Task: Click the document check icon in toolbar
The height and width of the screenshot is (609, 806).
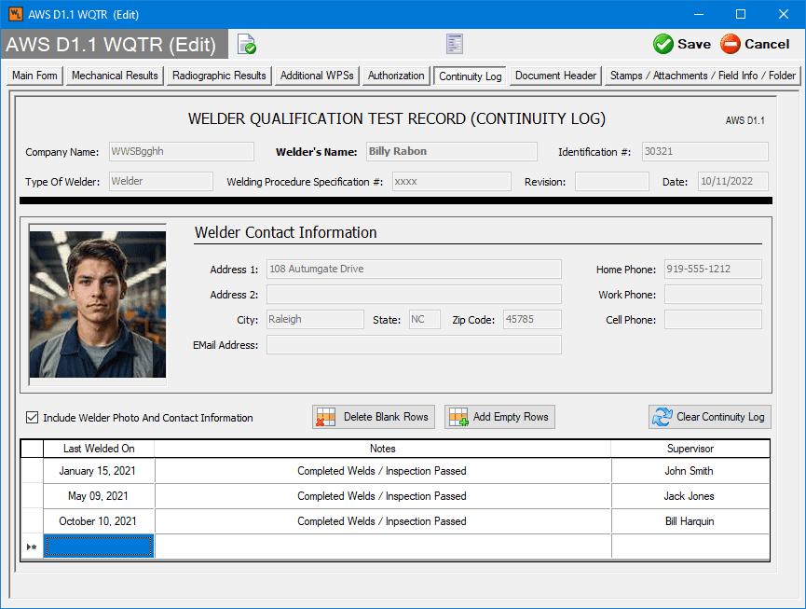Action: (x=247, y=44)
